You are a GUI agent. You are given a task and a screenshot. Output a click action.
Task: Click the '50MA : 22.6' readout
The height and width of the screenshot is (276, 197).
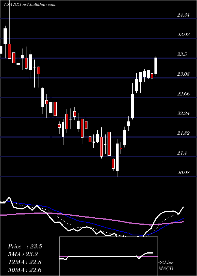[24, 270]
